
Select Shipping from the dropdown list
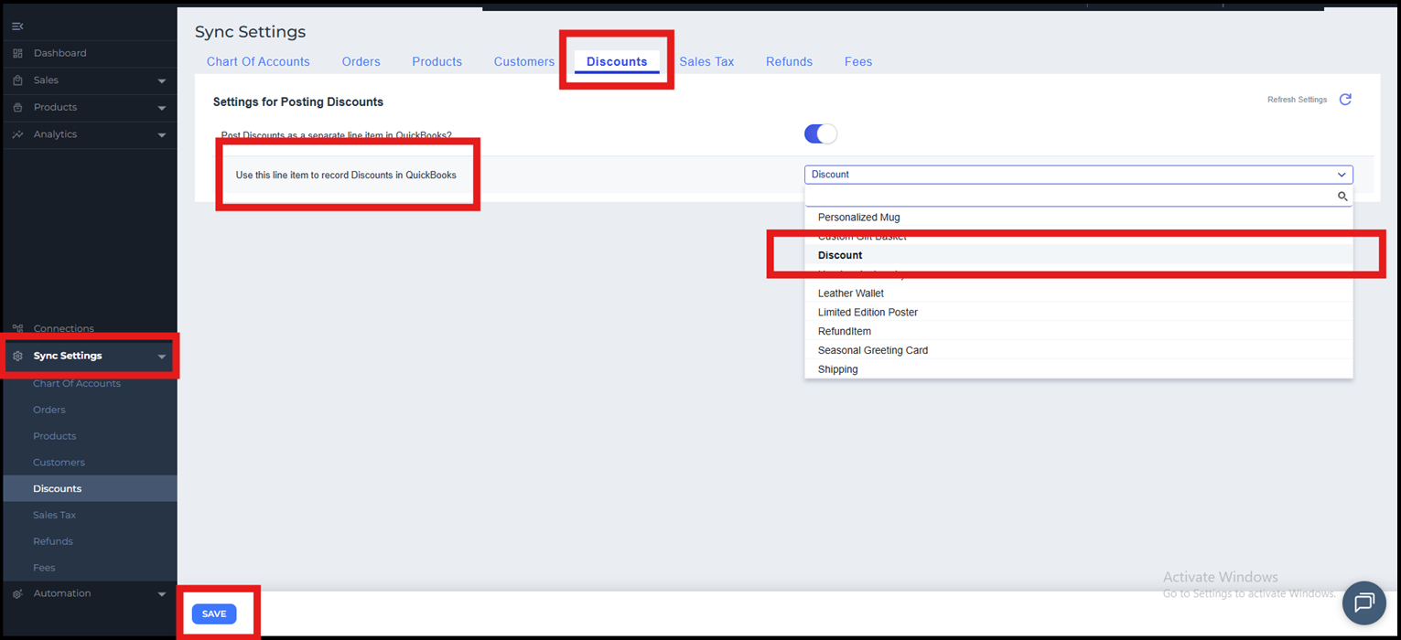(1079, 369)
